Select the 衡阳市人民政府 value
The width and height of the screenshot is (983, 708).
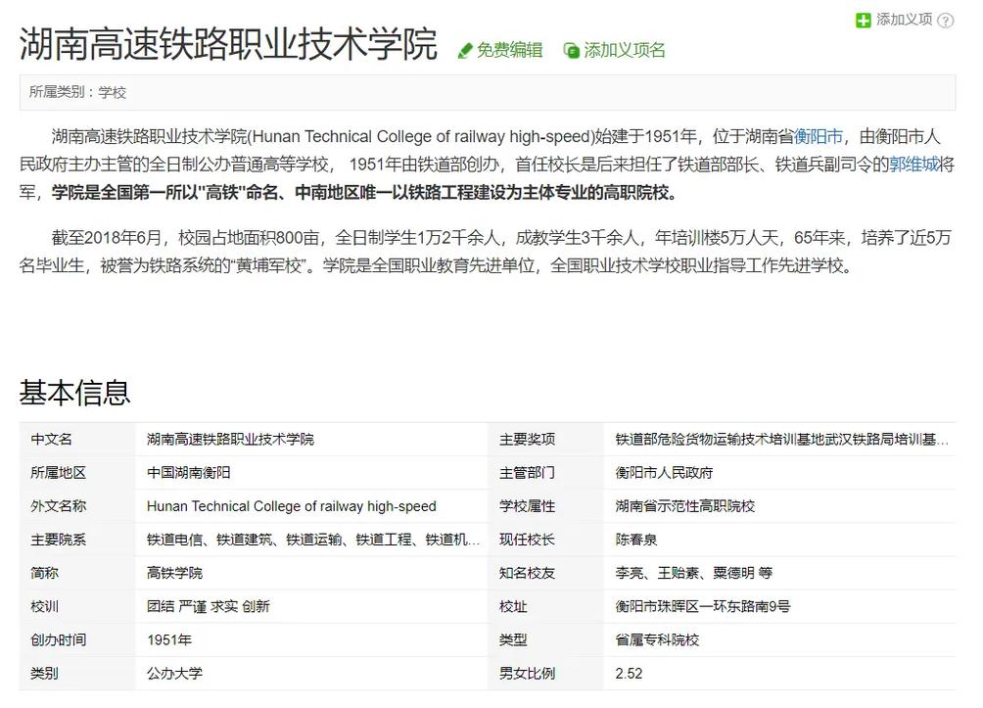pyautogui.click(x=664, y=473)
